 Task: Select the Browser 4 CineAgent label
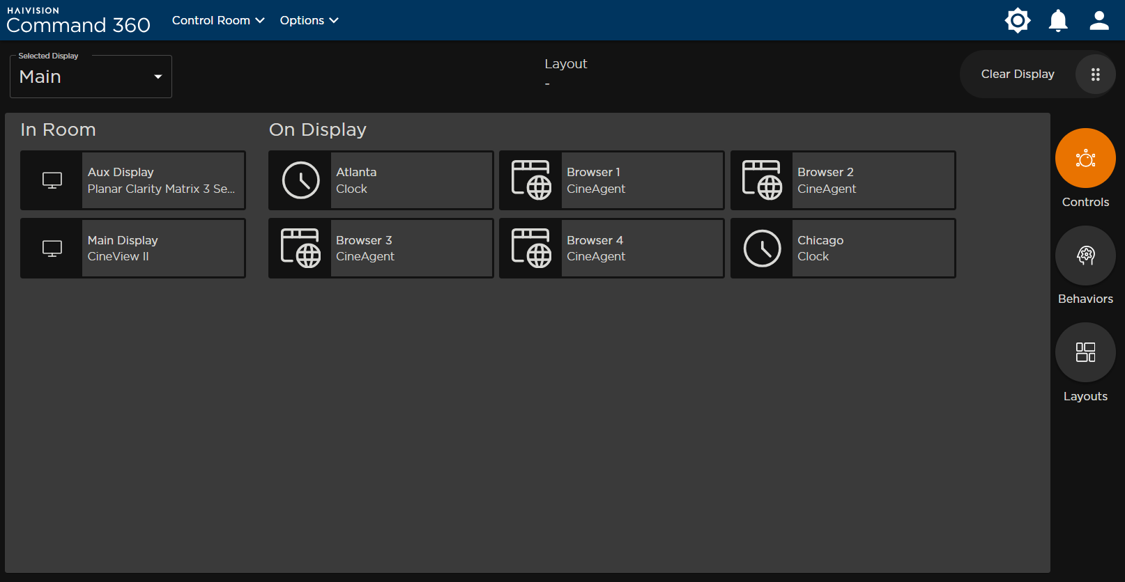[596, 249]
